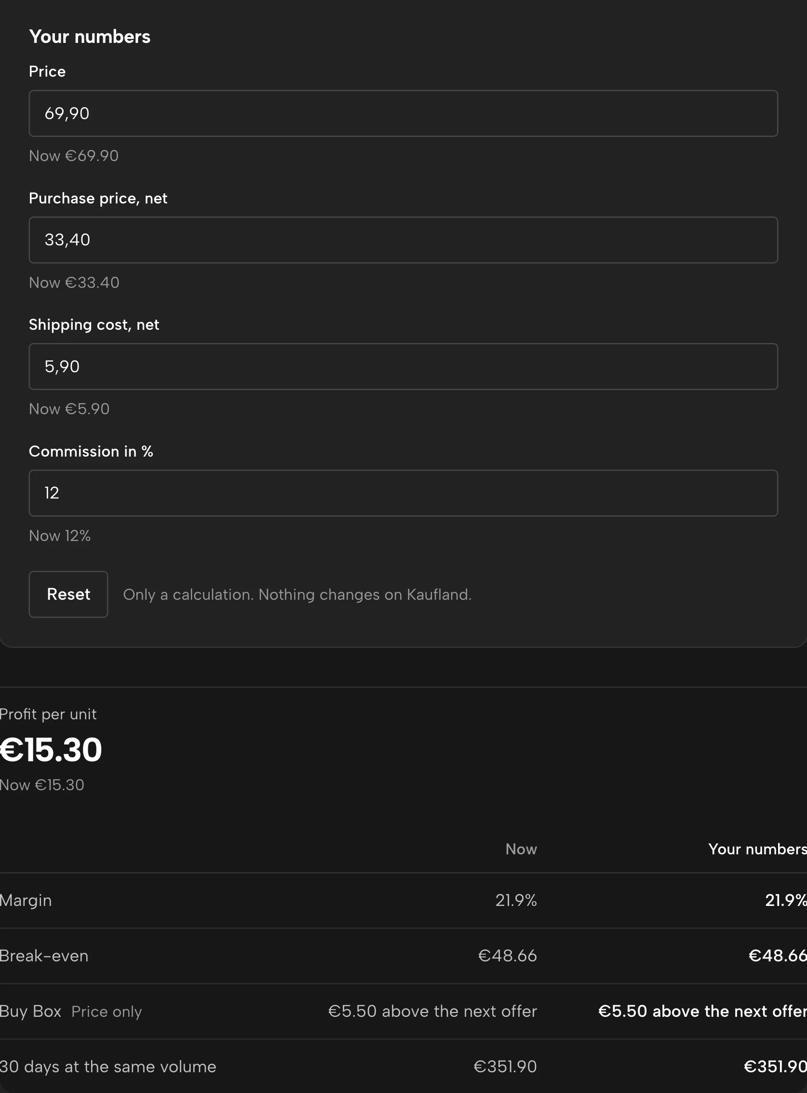Click bold '€5.50 above the next offer'
Screen dimensions: 807x1093
pyautogui.click(x=702, y=1011)
